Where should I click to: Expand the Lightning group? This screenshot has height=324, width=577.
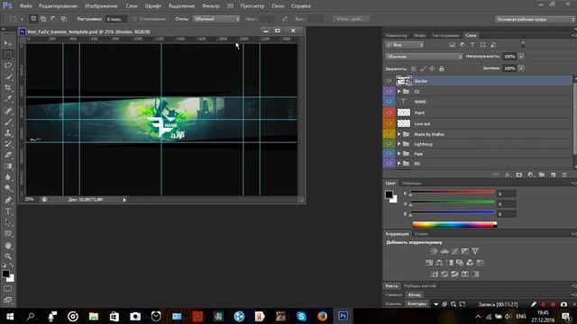click(398, 144)
